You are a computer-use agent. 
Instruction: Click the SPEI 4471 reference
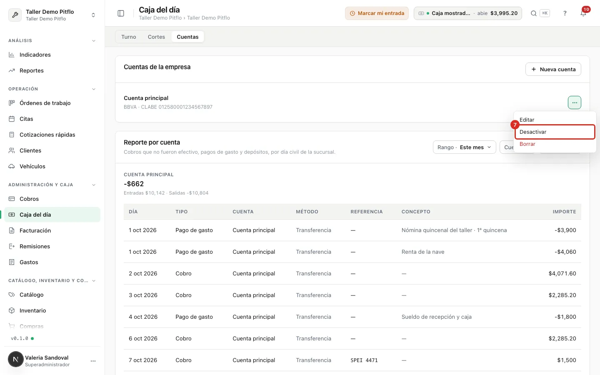[x=364, y=360]
